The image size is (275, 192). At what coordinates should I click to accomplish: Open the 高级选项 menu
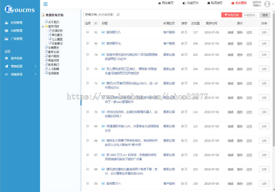(17, 74)
